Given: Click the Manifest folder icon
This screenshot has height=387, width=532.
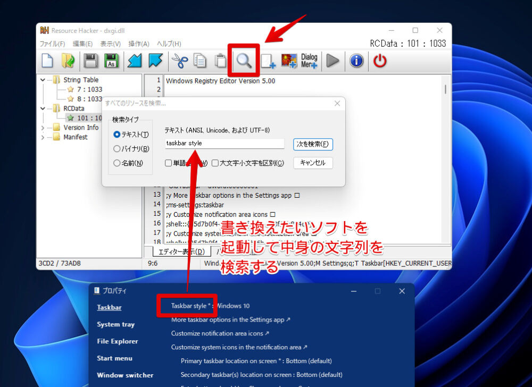Looking at the screenshot, I should (x=57, y=137).
